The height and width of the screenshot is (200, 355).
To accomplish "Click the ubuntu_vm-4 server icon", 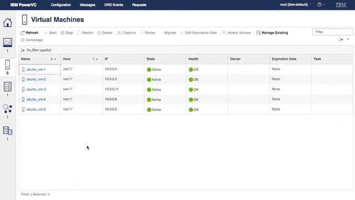I will [23, 99].
